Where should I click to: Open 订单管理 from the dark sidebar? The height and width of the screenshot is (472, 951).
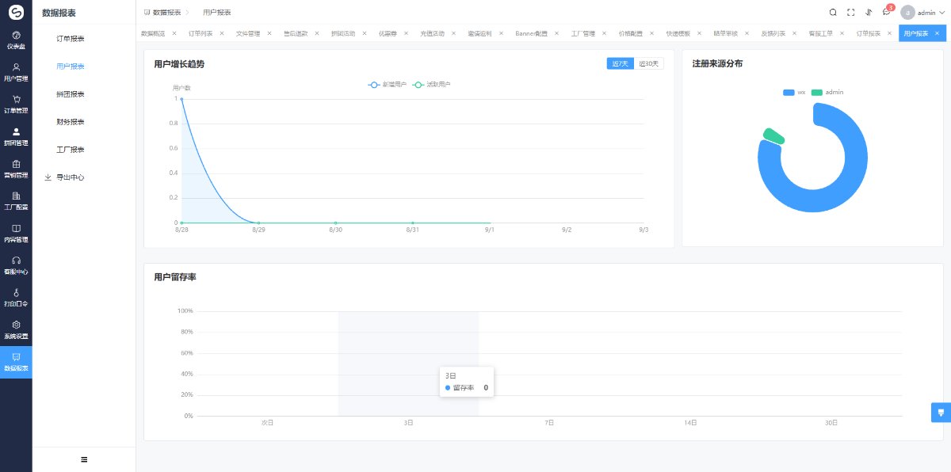click(x=16, y=105)
